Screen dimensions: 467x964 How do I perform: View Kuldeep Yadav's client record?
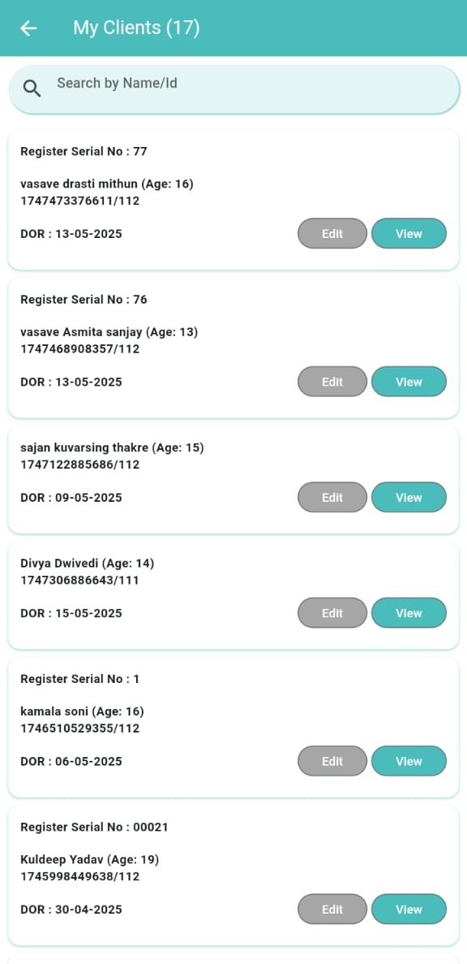click(x=409, y=910)
